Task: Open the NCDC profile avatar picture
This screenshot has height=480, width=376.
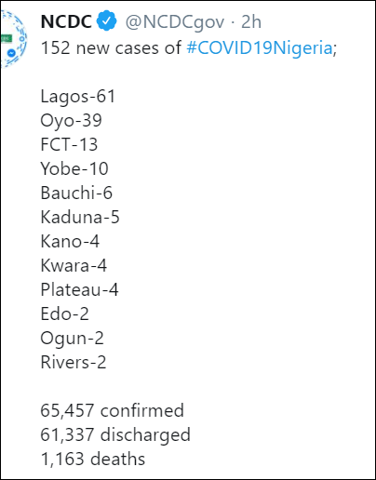Action: tap(14, 39)
